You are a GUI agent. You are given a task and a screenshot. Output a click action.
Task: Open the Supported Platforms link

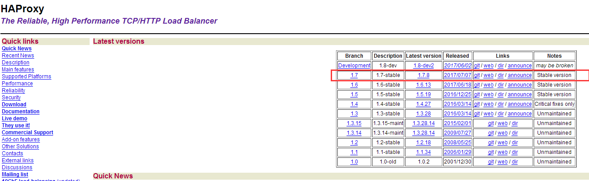tap(26, 77)
